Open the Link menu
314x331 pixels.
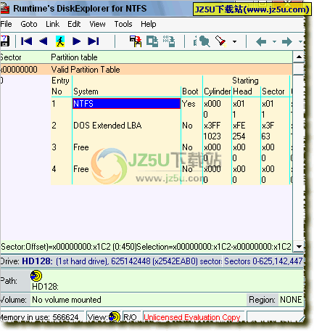(x=52, y=24)
